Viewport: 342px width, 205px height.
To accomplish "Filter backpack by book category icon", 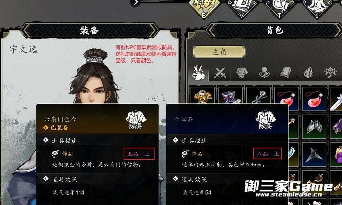I will [286, 73].
